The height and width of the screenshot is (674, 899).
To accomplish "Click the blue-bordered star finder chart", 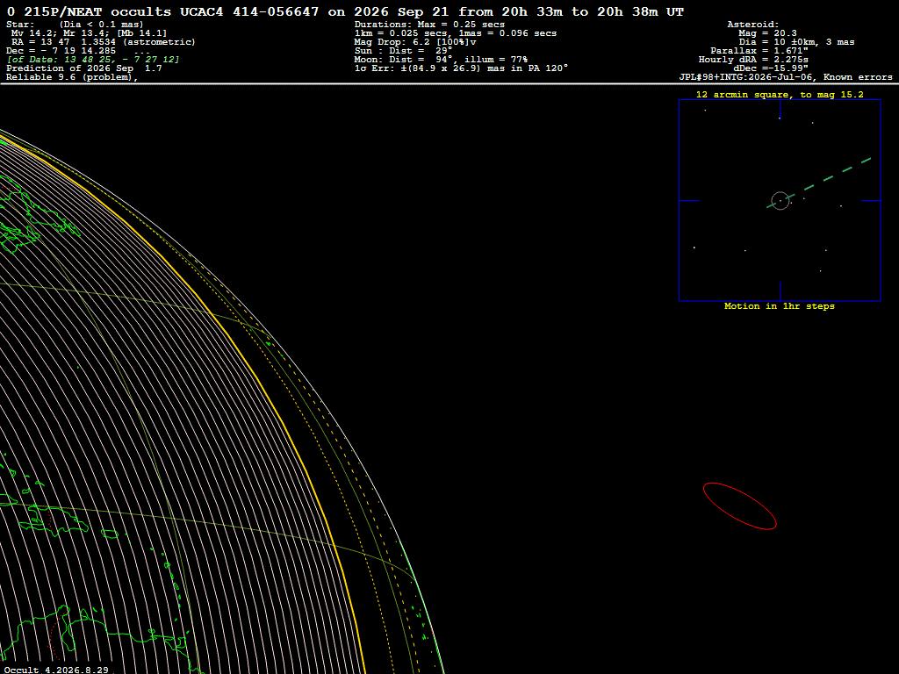I will [780, 201].
